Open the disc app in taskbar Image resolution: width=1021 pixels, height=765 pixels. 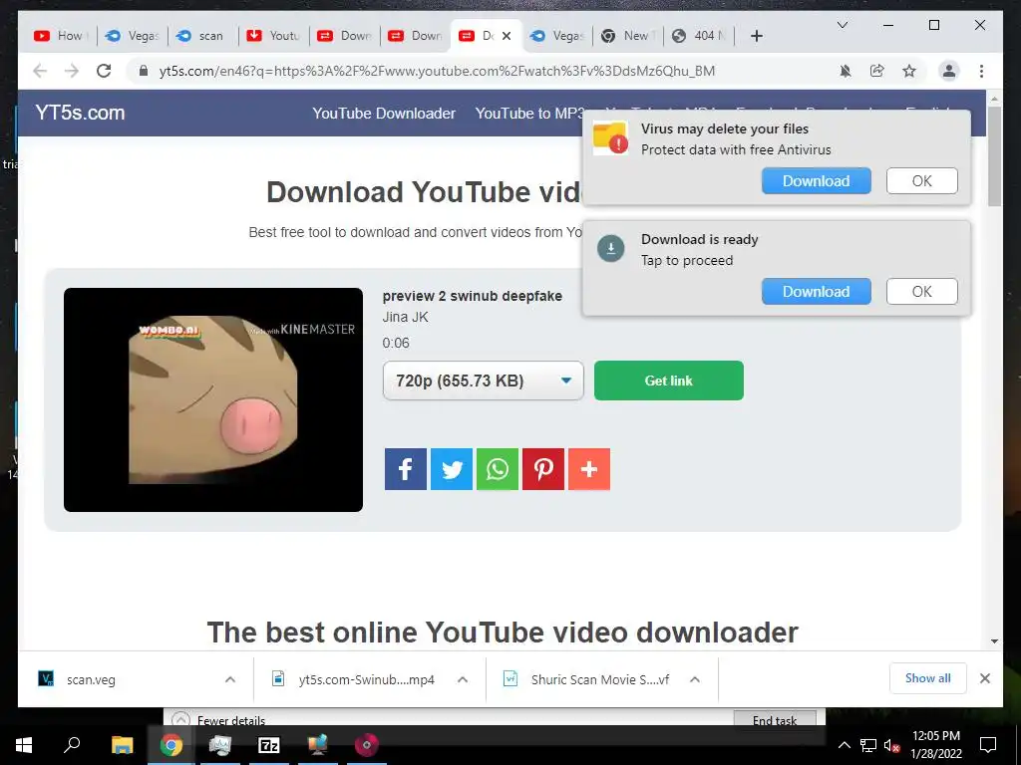coord(367,745)
